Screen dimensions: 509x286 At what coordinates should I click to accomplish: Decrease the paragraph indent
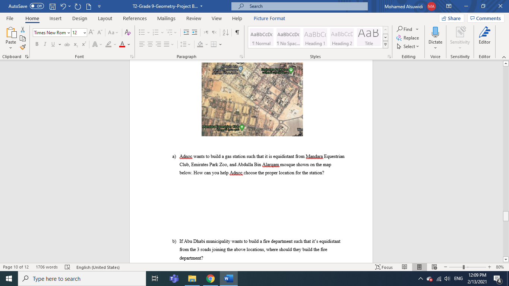pyautogui.click(x=186, y=33)
